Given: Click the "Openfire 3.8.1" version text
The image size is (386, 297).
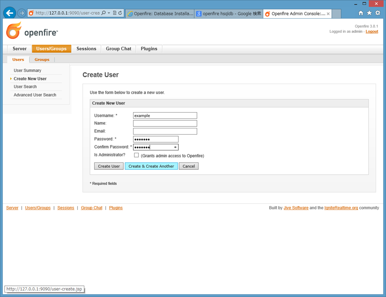Looking at the screenshot, I should [366, 26].
